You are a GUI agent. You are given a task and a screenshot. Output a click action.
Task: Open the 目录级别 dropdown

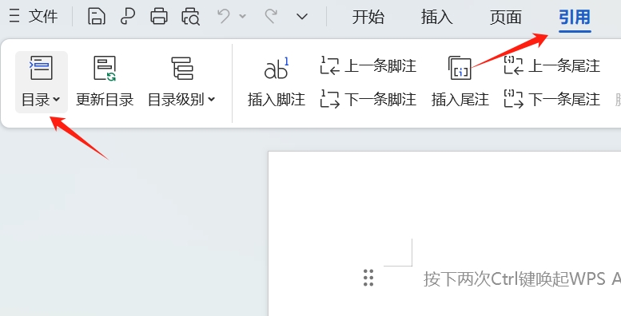pyautogui.click(x=181, y=82)
